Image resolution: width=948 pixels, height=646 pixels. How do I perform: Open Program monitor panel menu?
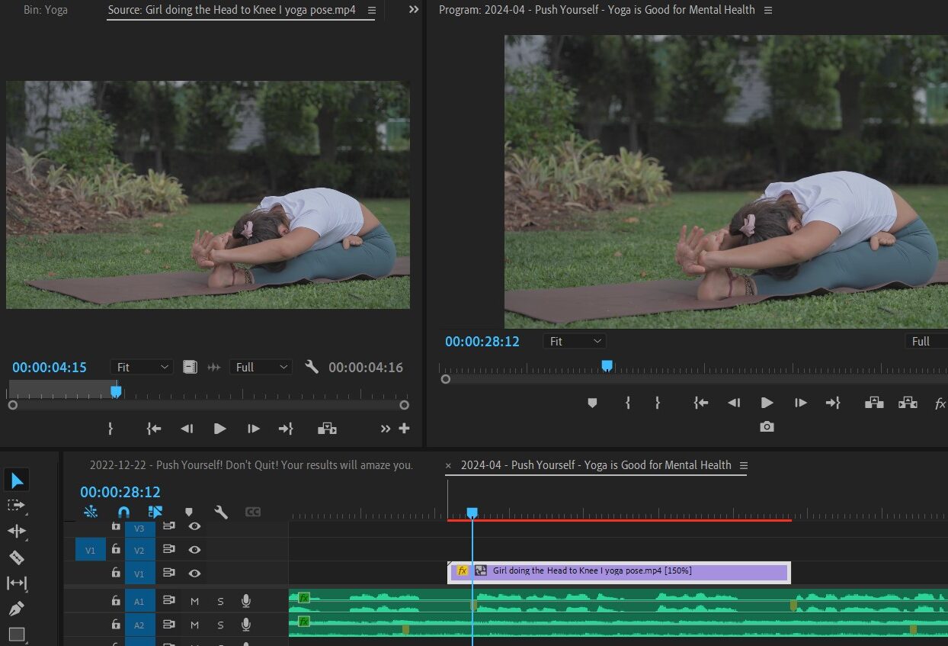click(768, 11)
